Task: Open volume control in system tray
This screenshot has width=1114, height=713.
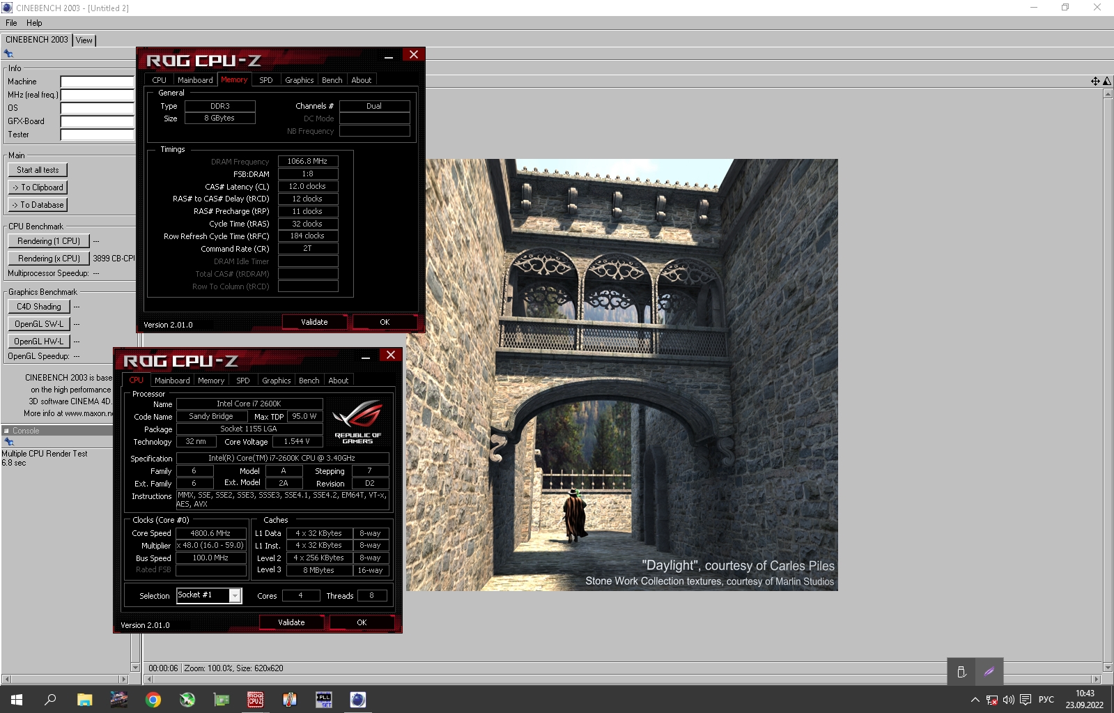Action: point(1008,700)
